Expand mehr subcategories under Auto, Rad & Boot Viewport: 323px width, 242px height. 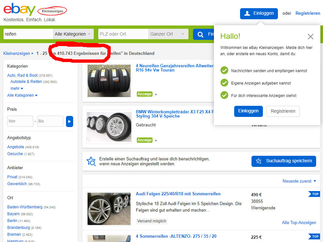(x=17, y=89)
